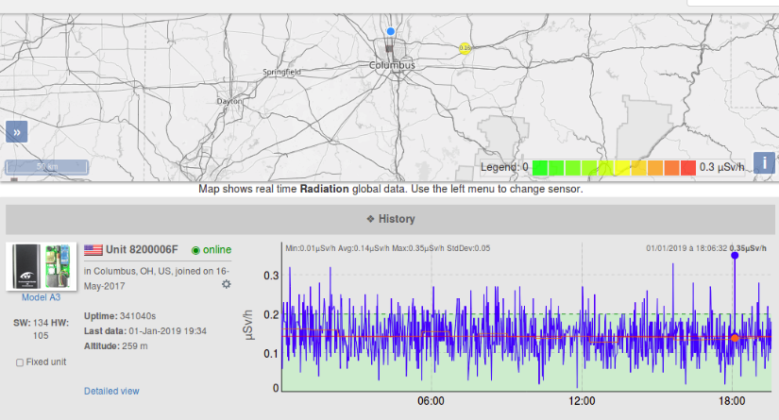
Task: Click the Model A3 device photo
Action: pos(41,267)
